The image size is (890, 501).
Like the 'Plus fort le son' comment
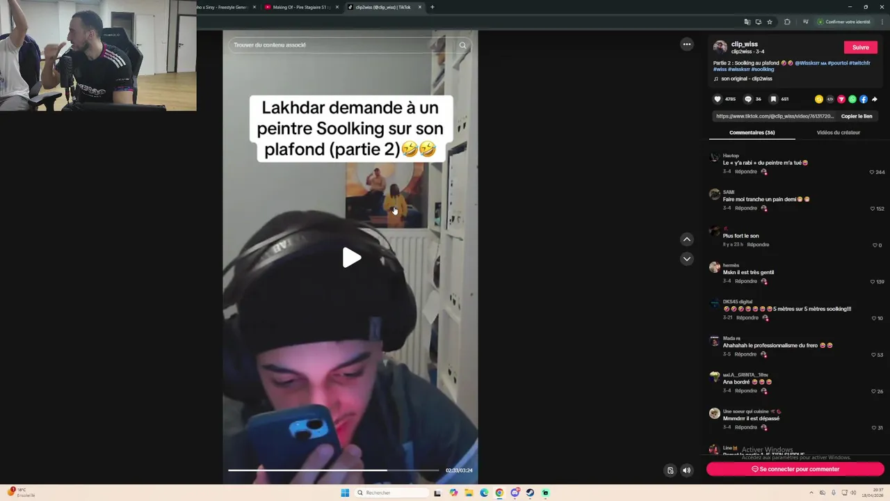click(x=875, y=245)
